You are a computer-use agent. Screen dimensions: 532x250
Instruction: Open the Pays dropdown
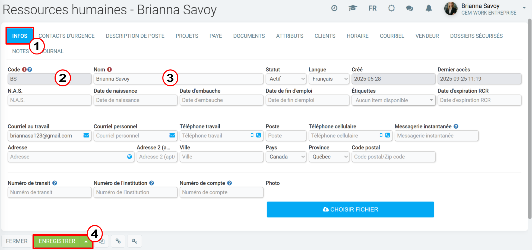click(x=286, y=157)
